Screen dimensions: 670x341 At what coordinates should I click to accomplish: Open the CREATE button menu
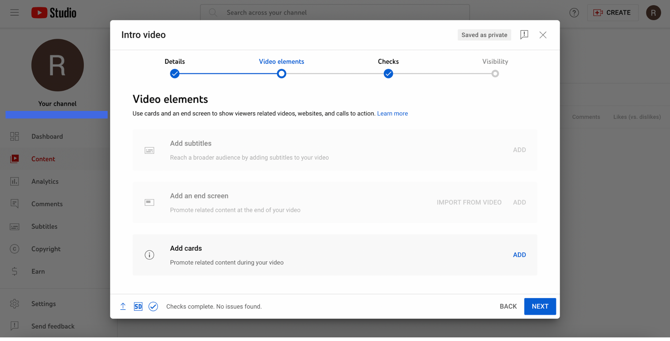pyautogui.click(x=612, y=13)
